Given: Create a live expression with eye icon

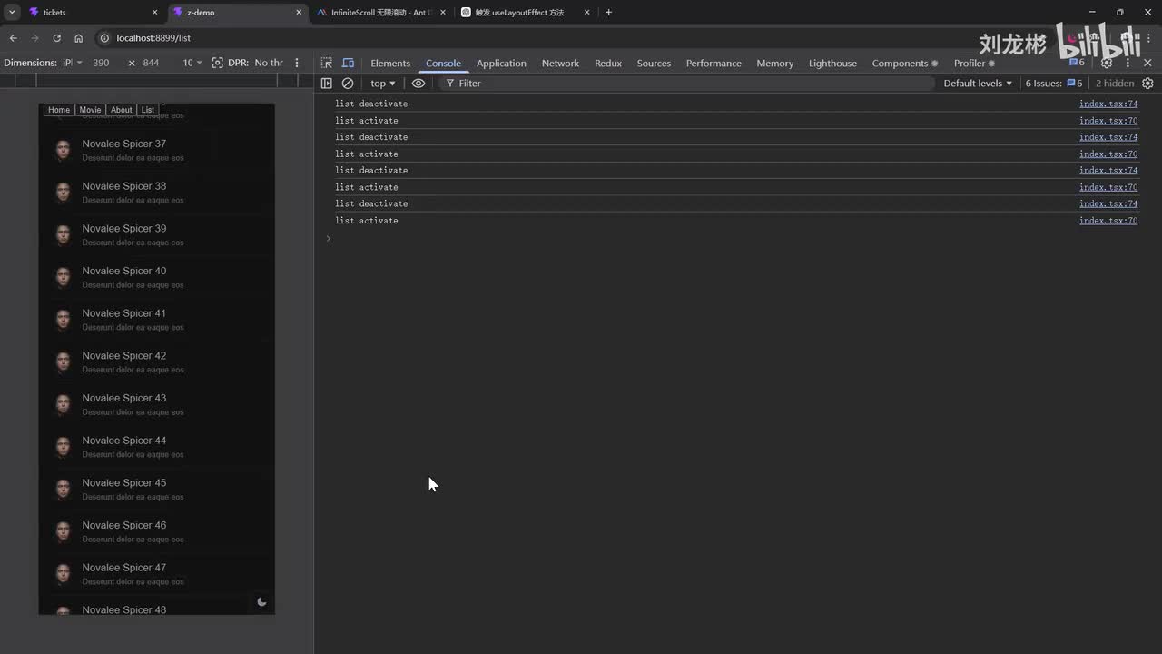Looking at the screenshot, I should [x=419, y=84].
